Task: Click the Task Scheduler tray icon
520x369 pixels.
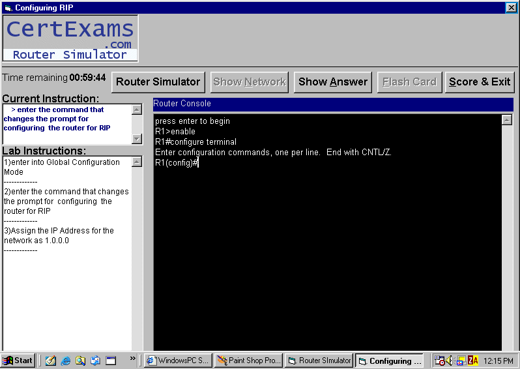Action: pos(439,361)
